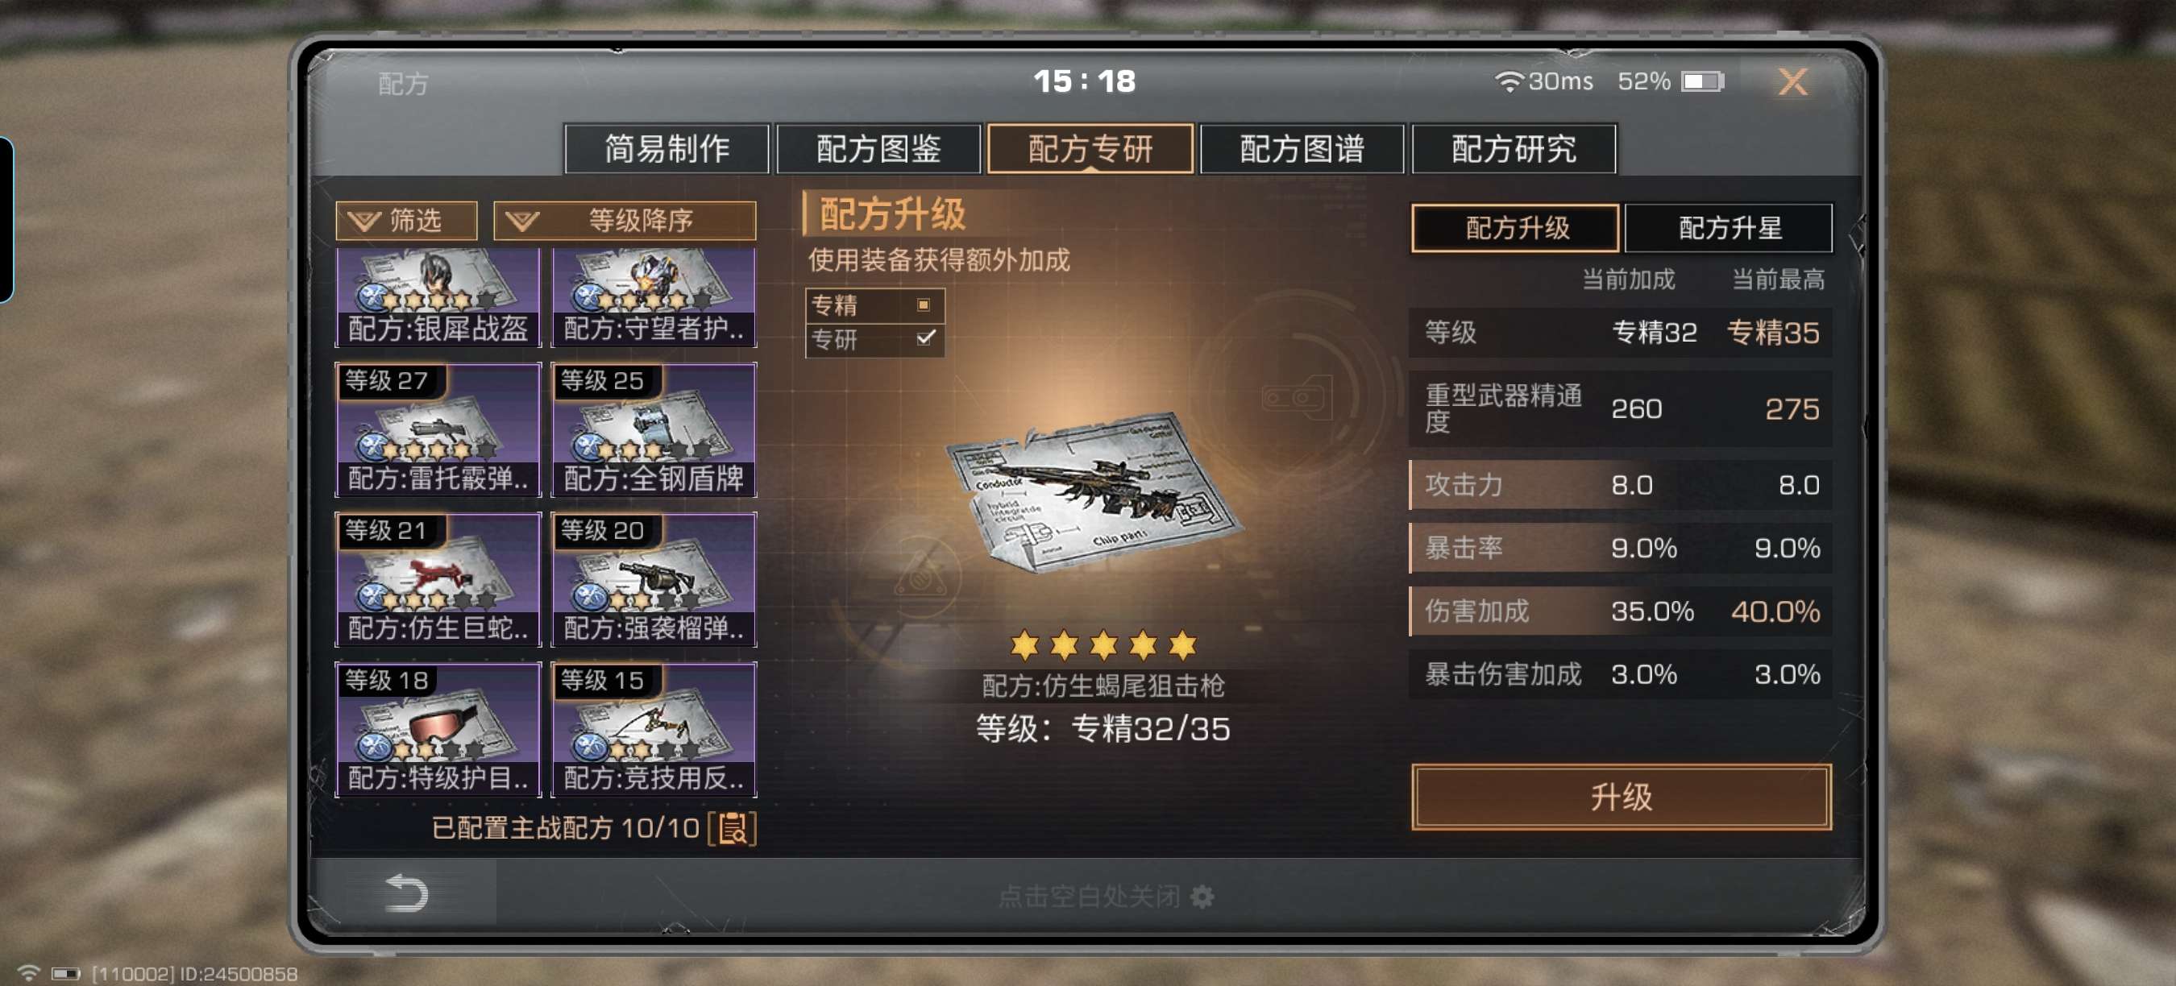Select the 特级护目 goggles recipe icon
2176x986 pixels.
point(438,729)
